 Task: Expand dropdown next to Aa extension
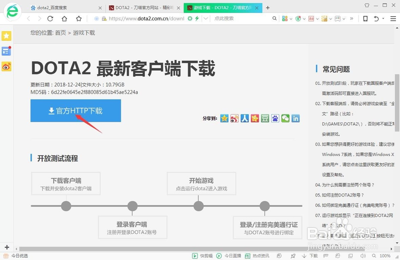(x=317, y=19)
